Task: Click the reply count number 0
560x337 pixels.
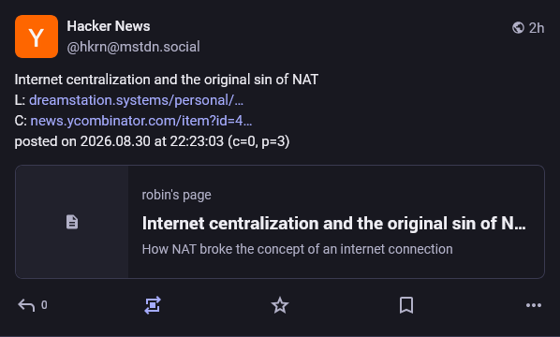Action: [44, 305]
